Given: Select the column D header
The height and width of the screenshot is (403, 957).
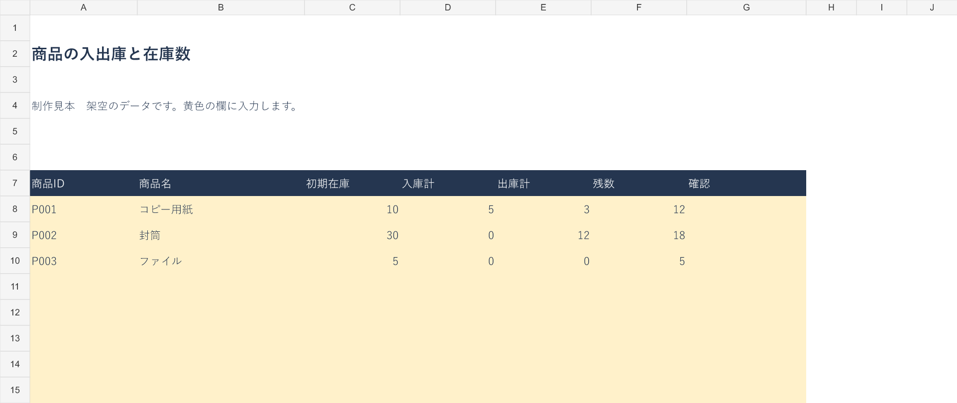Looking at the screenshot, I should (x=448, y=7).
